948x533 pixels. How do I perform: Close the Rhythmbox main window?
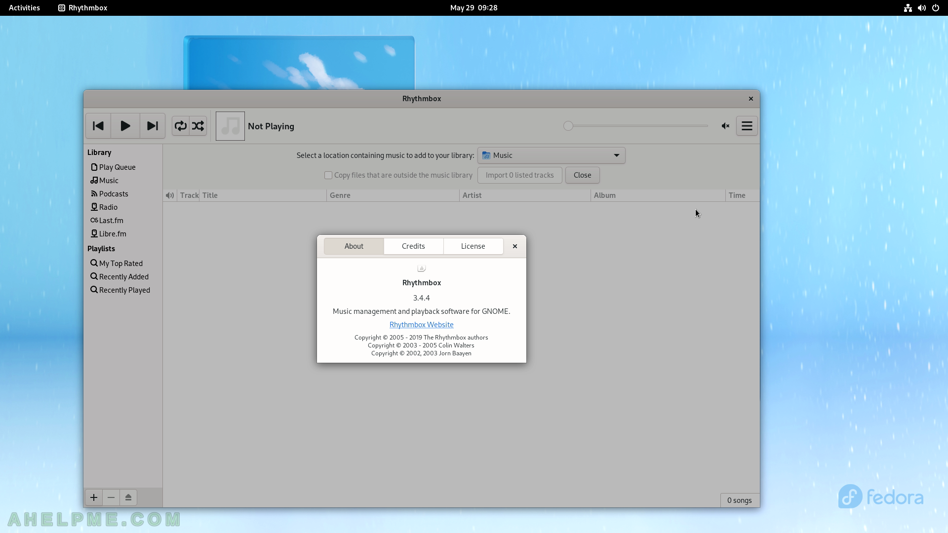(x=751, y=99)
